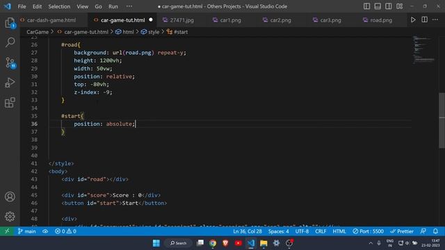
Task: Change indentation via Spaces: 4
Action: [x=279, y=231]
